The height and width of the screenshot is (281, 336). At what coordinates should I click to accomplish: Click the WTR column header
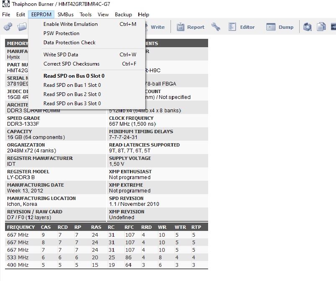[x=180, y=227]
